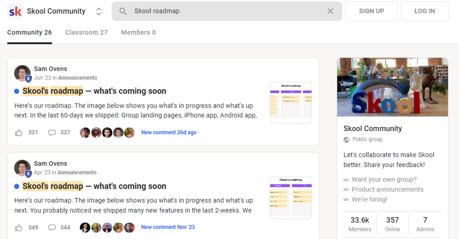Open comments on the Jun '23 post
The height and width of the screenshot is (239, 459).
pos(52,133)
